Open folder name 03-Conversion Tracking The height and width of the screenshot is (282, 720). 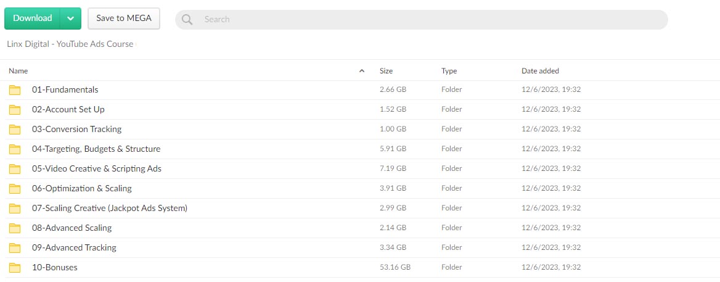click(x=76, y=129)
